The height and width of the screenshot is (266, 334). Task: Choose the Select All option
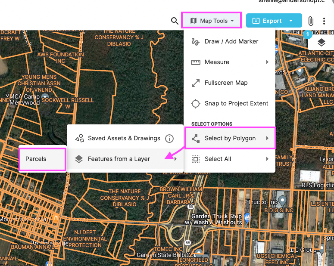pyautogui.click(x=229, y=159)
